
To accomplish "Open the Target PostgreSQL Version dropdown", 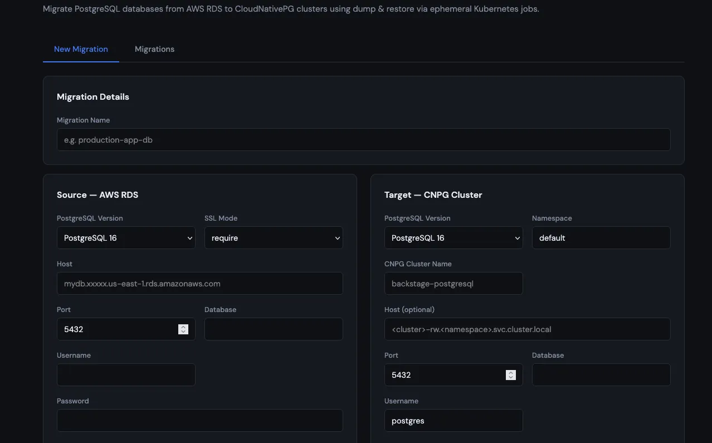I will tap(453, 238).
